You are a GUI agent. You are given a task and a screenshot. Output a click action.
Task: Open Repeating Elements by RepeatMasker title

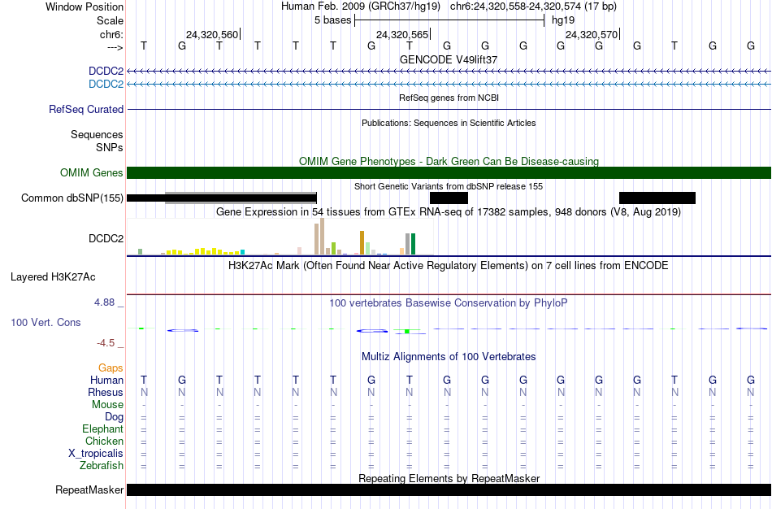point(449,478)
